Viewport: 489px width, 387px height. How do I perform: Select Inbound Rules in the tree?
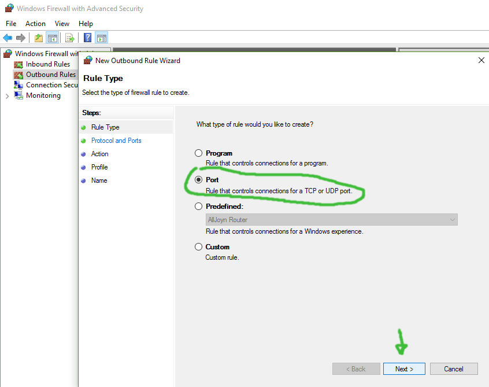(48, 64)
